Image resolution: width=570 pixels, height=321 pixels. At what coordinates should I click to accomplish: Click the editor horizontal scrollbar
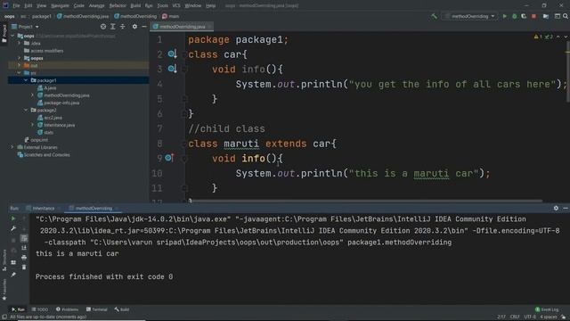pyautogui.click(x=365, y=201)
